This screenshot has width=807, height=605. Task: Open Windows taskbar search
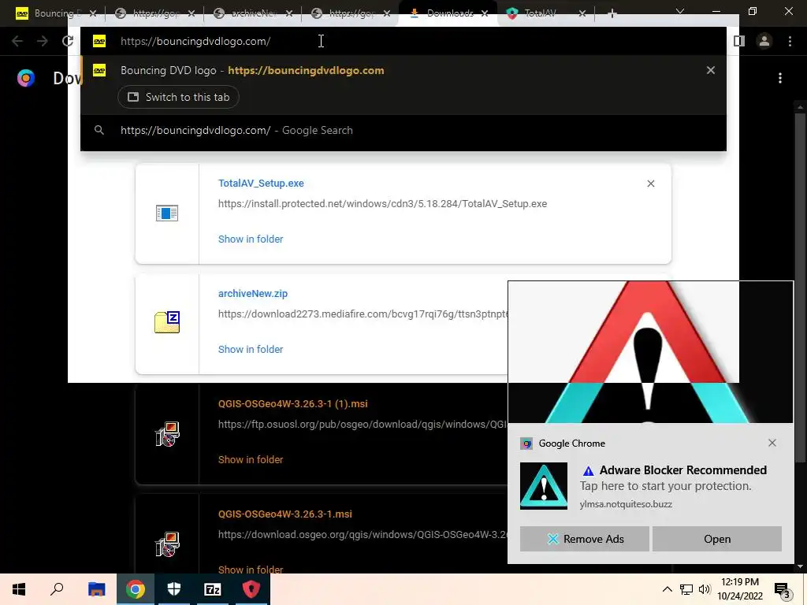57,589
